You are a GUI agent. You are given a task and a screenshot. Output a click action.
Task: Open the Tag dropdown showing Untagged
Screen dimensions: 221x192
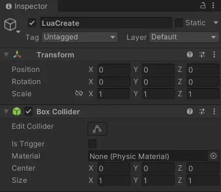[80, 37]
